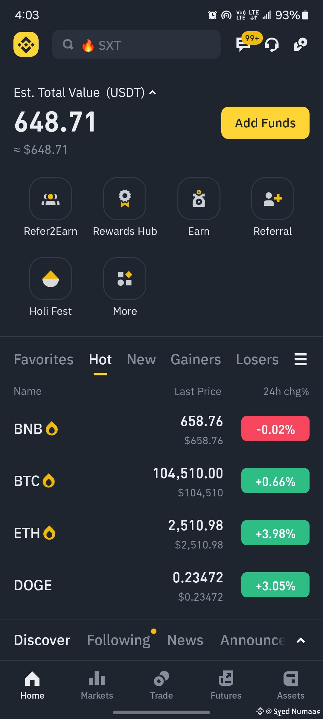Open the Holi Fest shortcut
This screenshot has width=323, height=719.
pos(51,279)
